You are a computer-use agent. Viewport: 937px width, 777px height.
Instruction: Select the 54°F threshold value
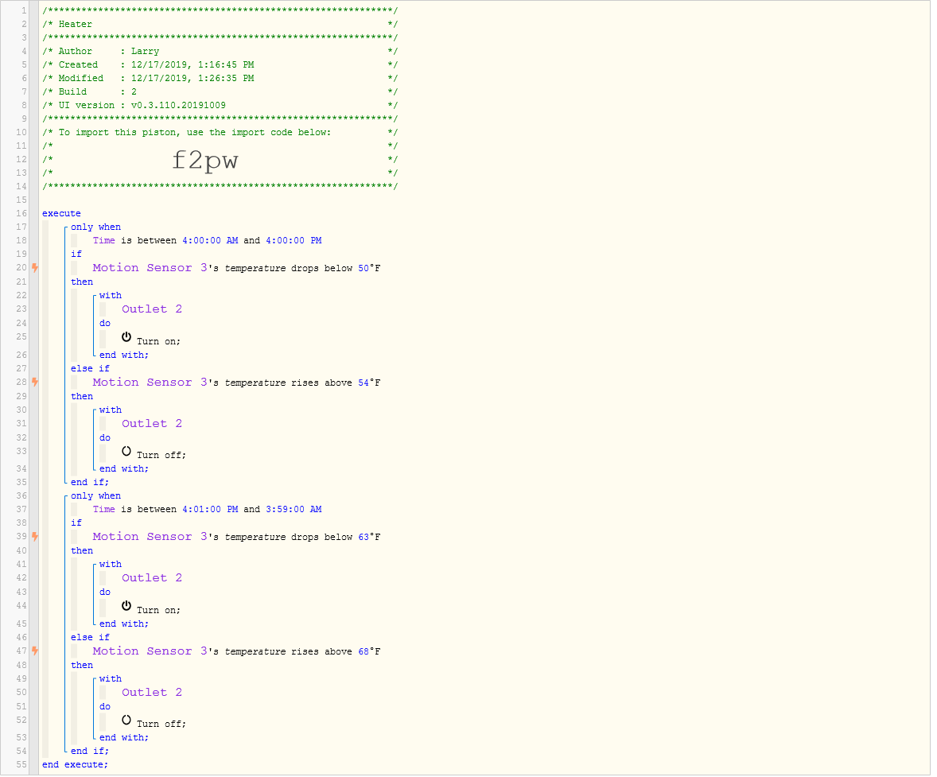pyautogui.click(x=369, y=383)
